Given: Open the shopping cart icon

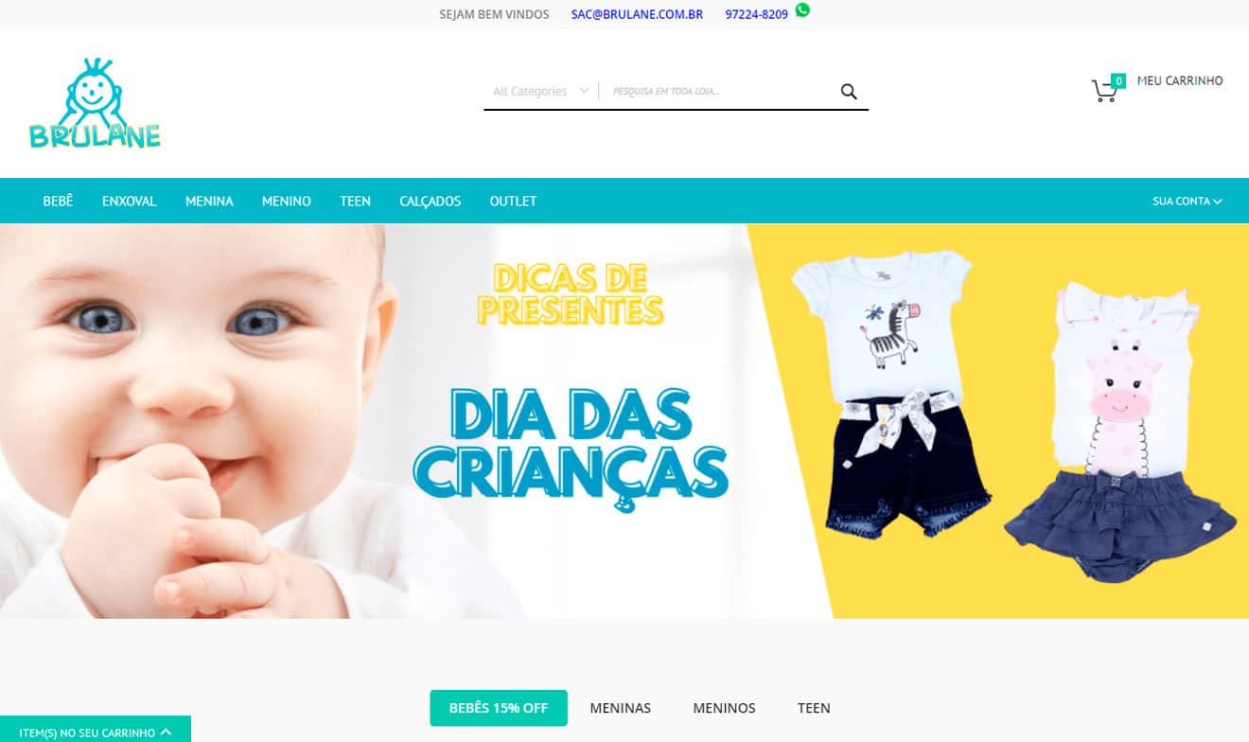Looking at the screenshot, I should [x=1105, y=90].
